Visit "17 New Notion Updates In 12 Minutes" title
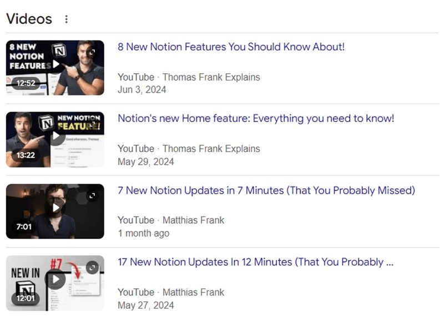The width and height of the screenshot is (444, 318). (255, 263)
